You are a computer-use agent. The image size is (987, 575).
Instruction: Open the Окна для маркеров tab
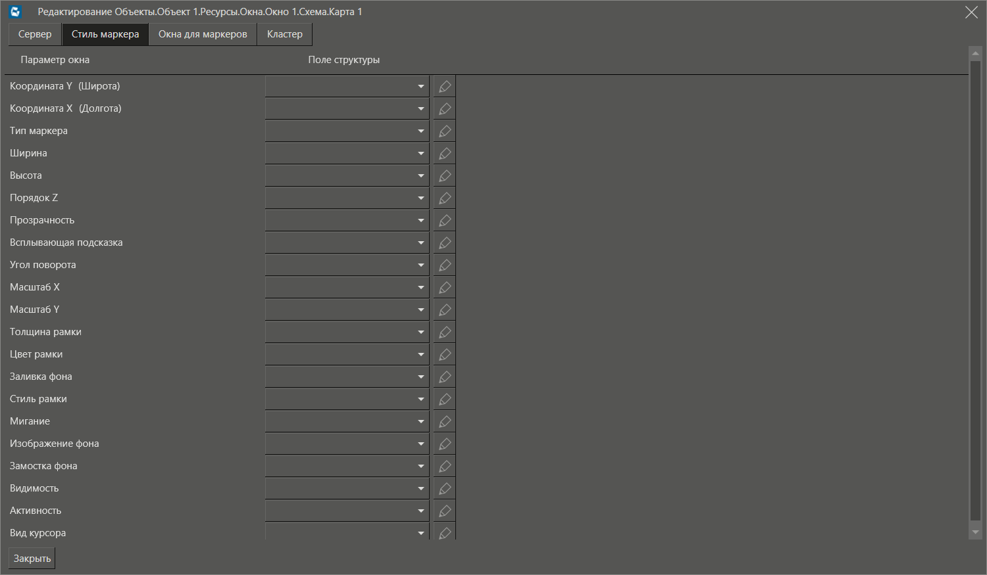(203, 34)
